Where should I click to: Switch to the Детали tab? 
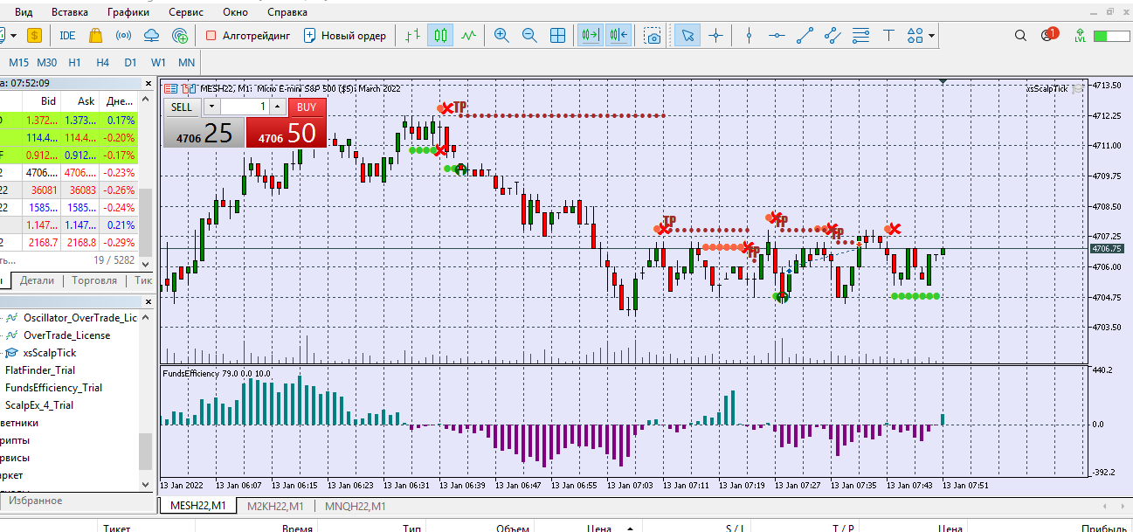click(x=37, y=280)
